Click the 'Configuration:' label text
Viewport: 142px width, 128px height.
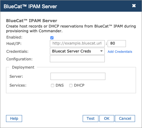coord(19,59)
